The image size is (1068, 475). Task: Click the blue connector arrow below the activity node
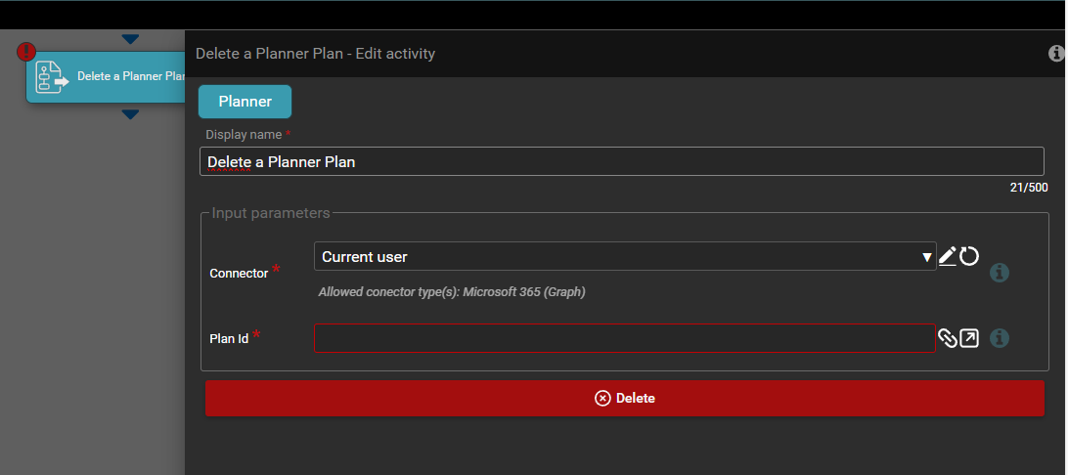(130, 114)
